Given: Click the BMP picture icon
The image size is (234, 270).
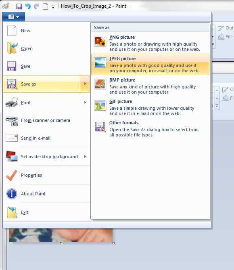Looking at the screenshot, I should 100,84.
